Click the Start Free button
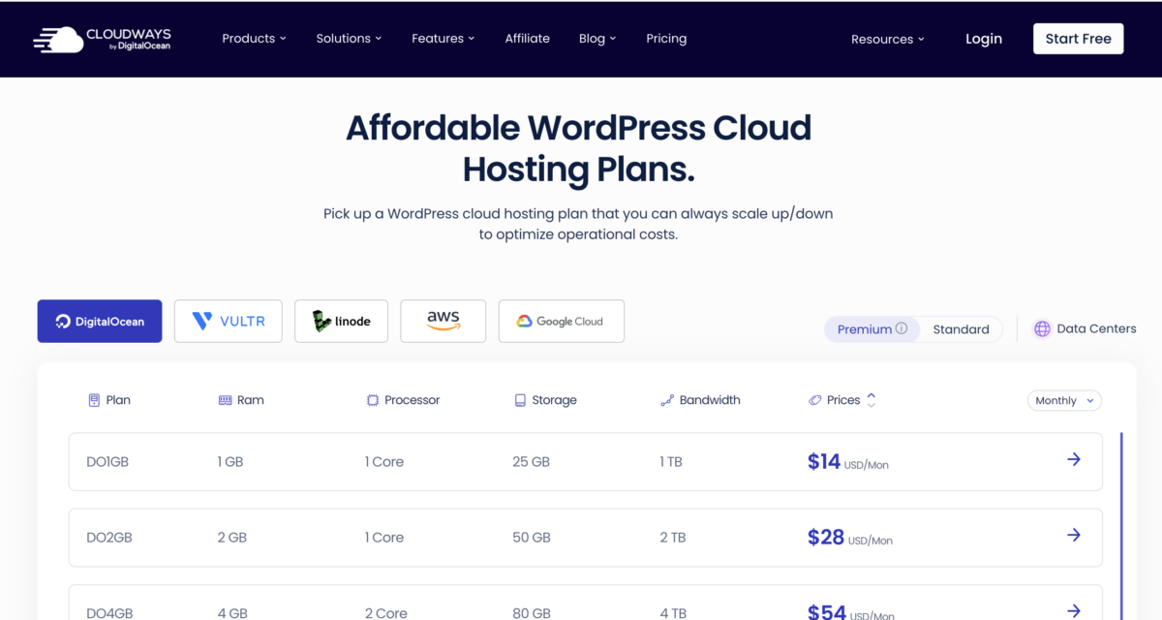 [1079, 39]
